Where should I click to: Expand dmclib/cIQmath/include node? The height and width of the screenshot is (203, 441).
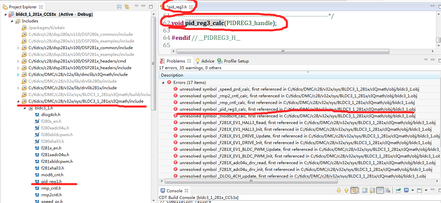coord(18,75)
